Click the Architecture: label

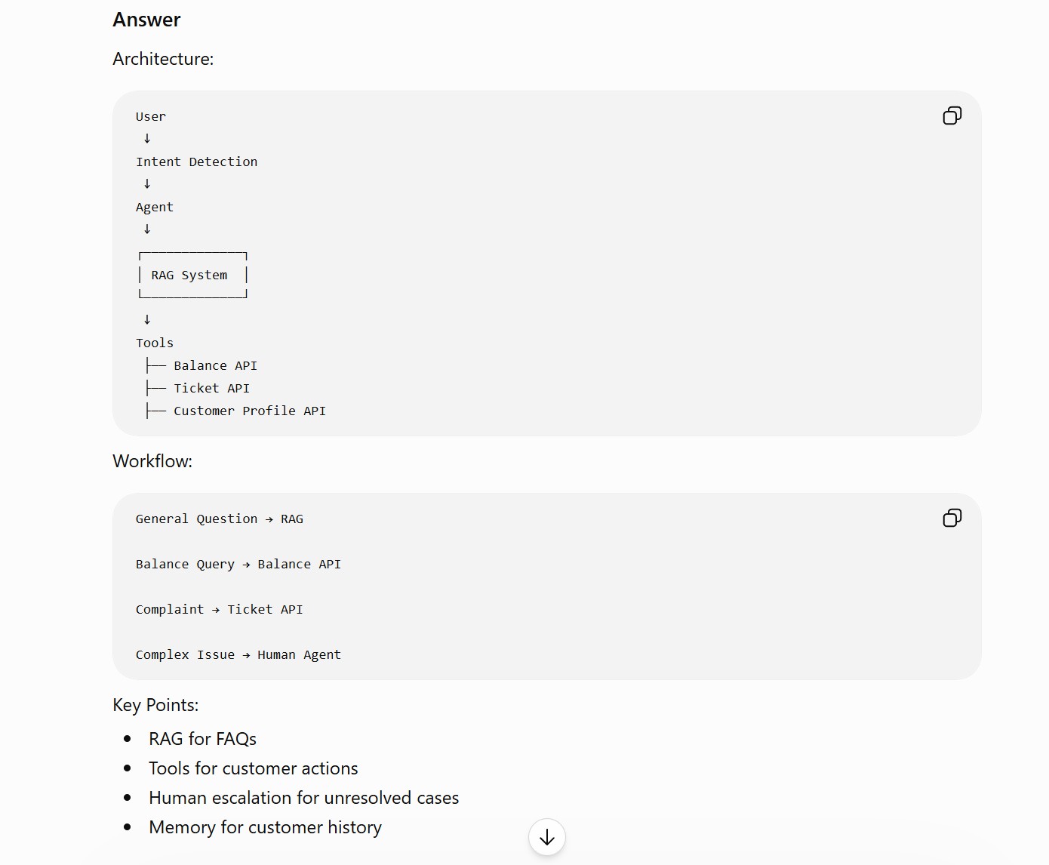coord(163,59)
